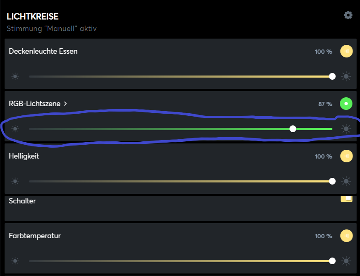The image size is (360, 276).
Task: Click the Stimmung "Manuell" aktiv status text
Action: point(52,29)
